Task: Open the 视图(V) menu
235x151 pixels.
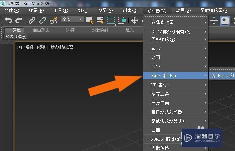Action: coord(105,11)
